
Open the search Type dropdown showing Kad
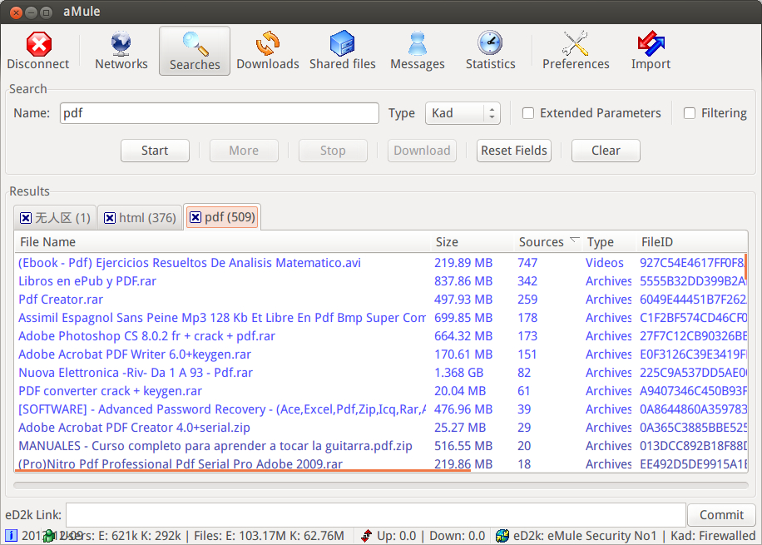coord(463,113)
